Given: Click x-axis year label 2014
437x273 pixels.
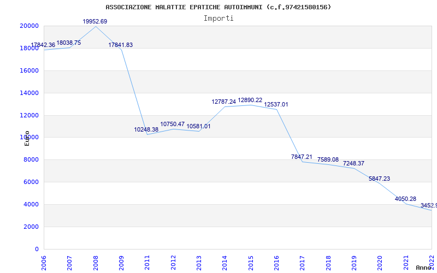Looking at the screenshot, I should click(225, 263).
